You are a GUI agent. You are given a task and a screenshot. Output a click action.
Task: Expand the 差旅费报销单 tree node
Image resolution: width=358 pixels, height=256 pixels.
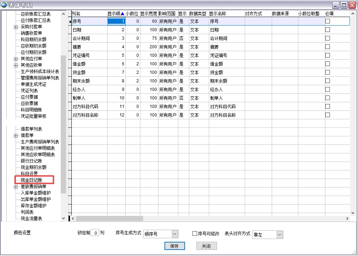pyautogui.click(x=16, y=187)
